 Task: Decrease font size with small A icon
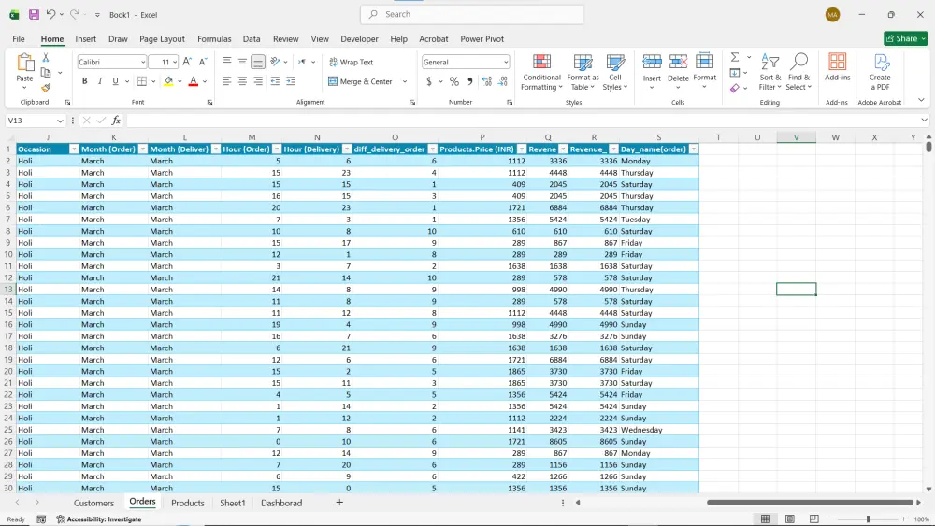click(x=203, y=62)
